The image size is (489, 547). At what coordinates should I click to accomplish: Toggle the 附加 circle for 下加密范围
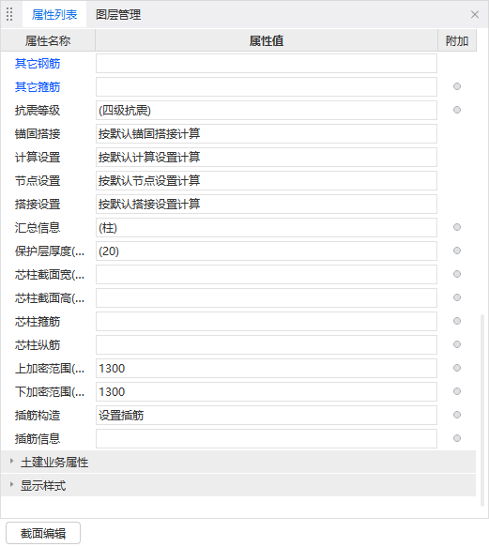click(x=457, y=391)
